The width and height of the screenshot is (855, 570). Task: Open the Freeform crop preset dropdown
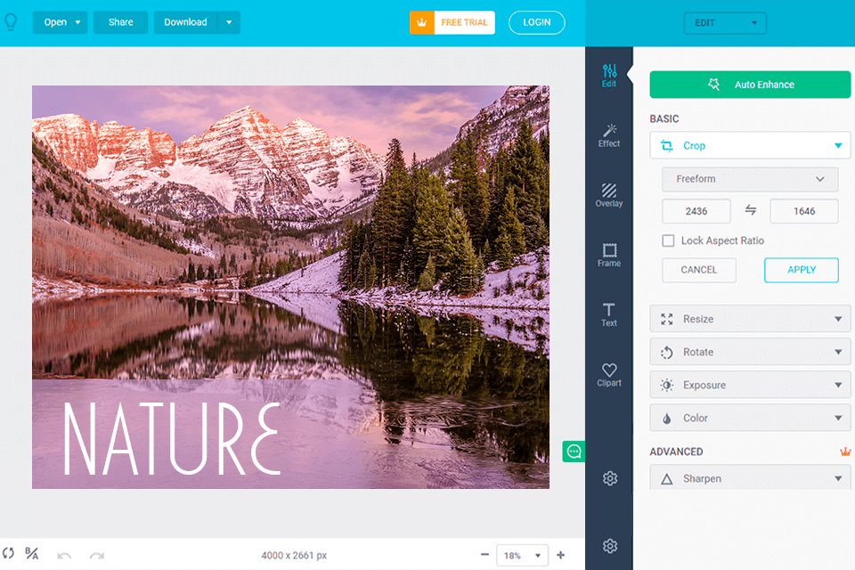(x=750, y=179)
